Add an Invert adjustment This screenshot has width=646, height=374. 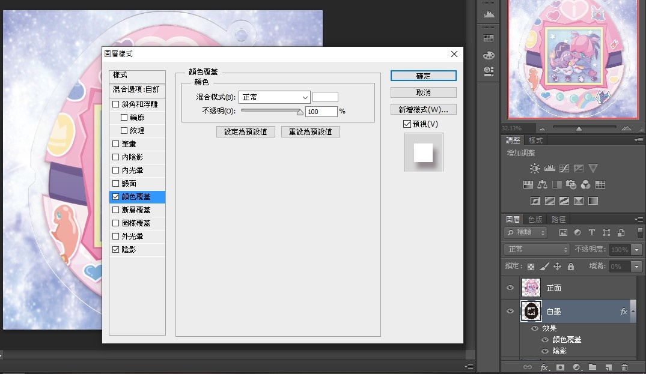pos(535,201)
